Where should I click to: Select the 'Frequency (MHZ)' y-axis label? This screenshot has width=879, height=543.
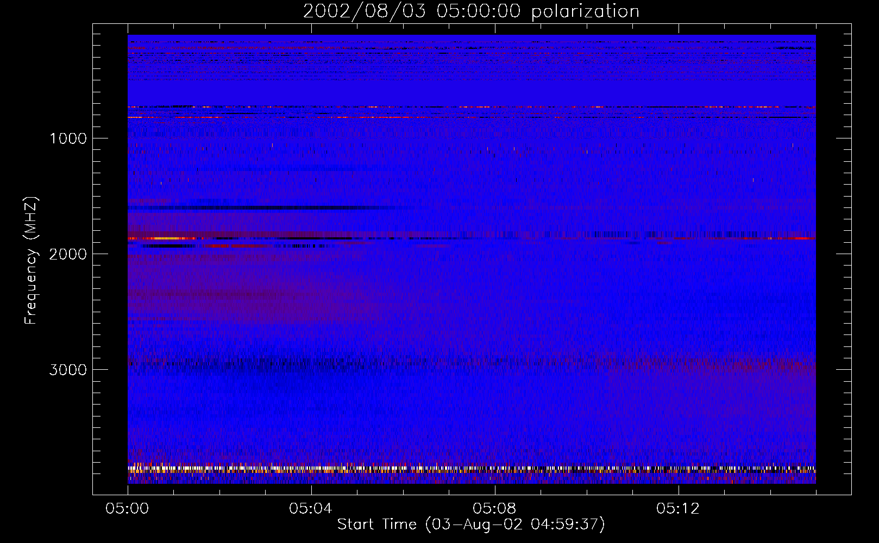pyautogui.click(x=31, y=261)
